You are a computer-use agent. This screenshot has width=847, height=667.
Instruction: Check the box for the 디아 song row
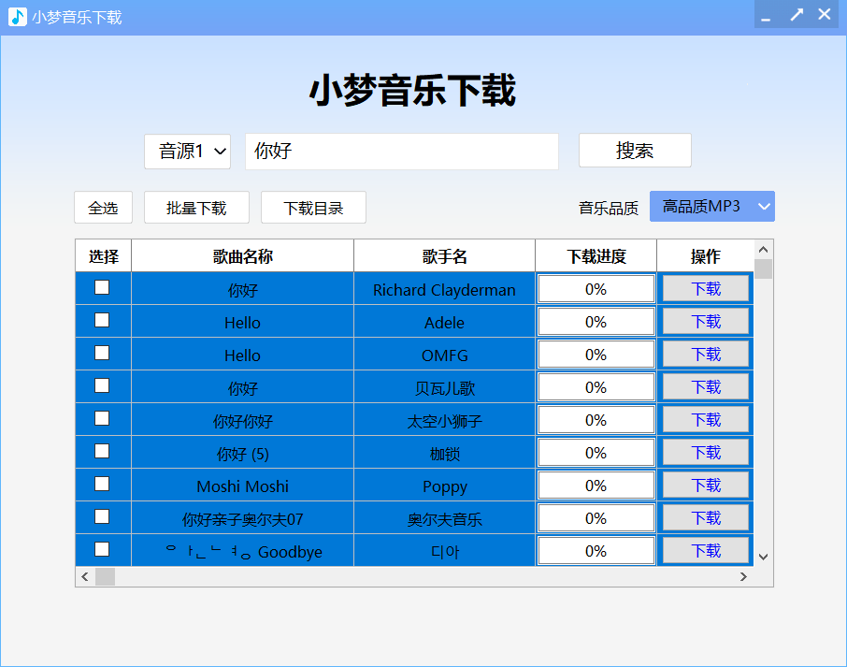click(x=102, y=550)
